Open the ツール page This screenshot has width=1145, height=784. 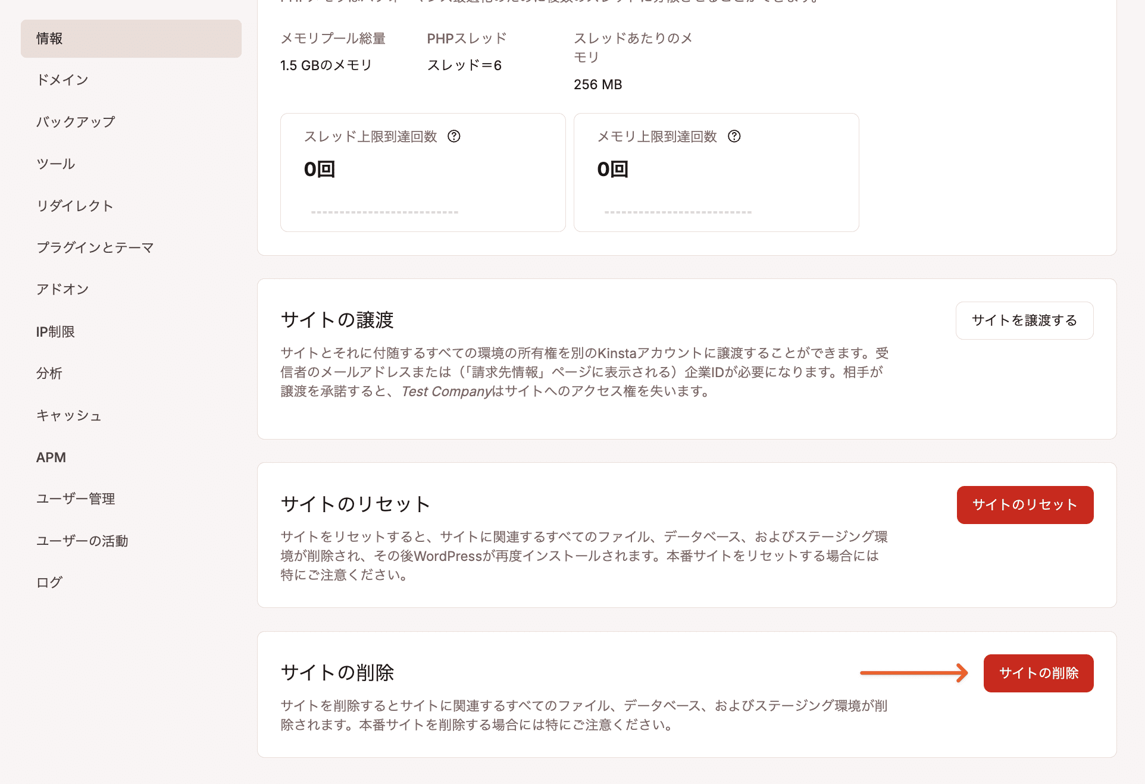click(55, 164)
